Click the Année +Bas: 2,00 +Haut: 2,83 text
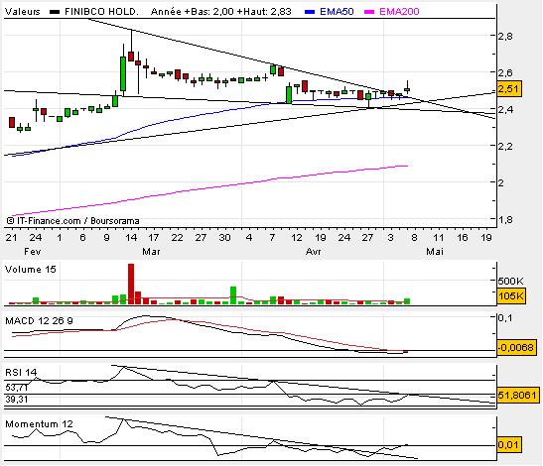 pyautogui.click(x=221, y=12)
